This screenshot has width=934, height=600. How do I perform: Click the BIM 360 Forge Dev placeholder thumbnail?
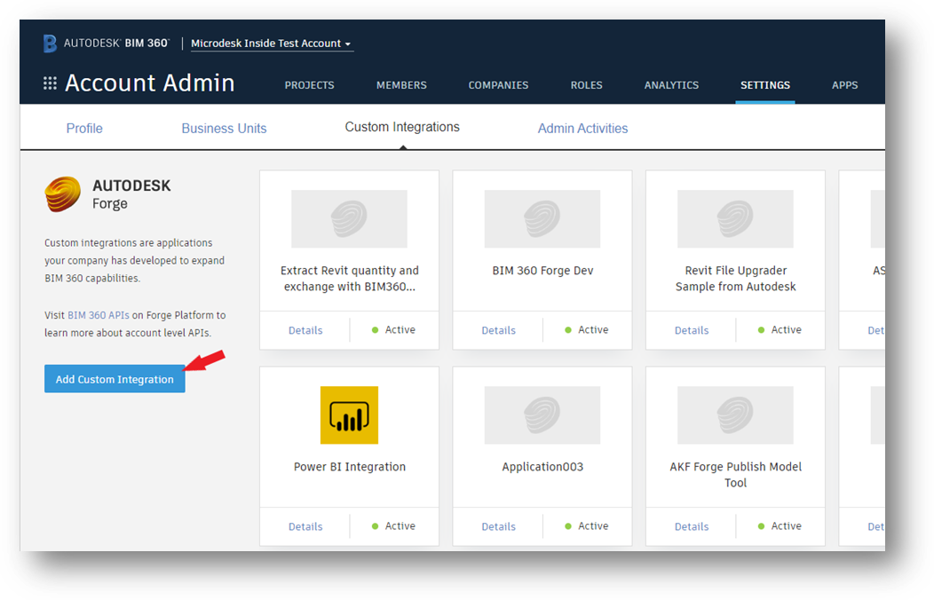coord(542,218)
